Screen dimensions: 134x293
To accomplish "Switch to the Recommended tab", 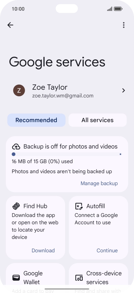I will coord(37,120).
